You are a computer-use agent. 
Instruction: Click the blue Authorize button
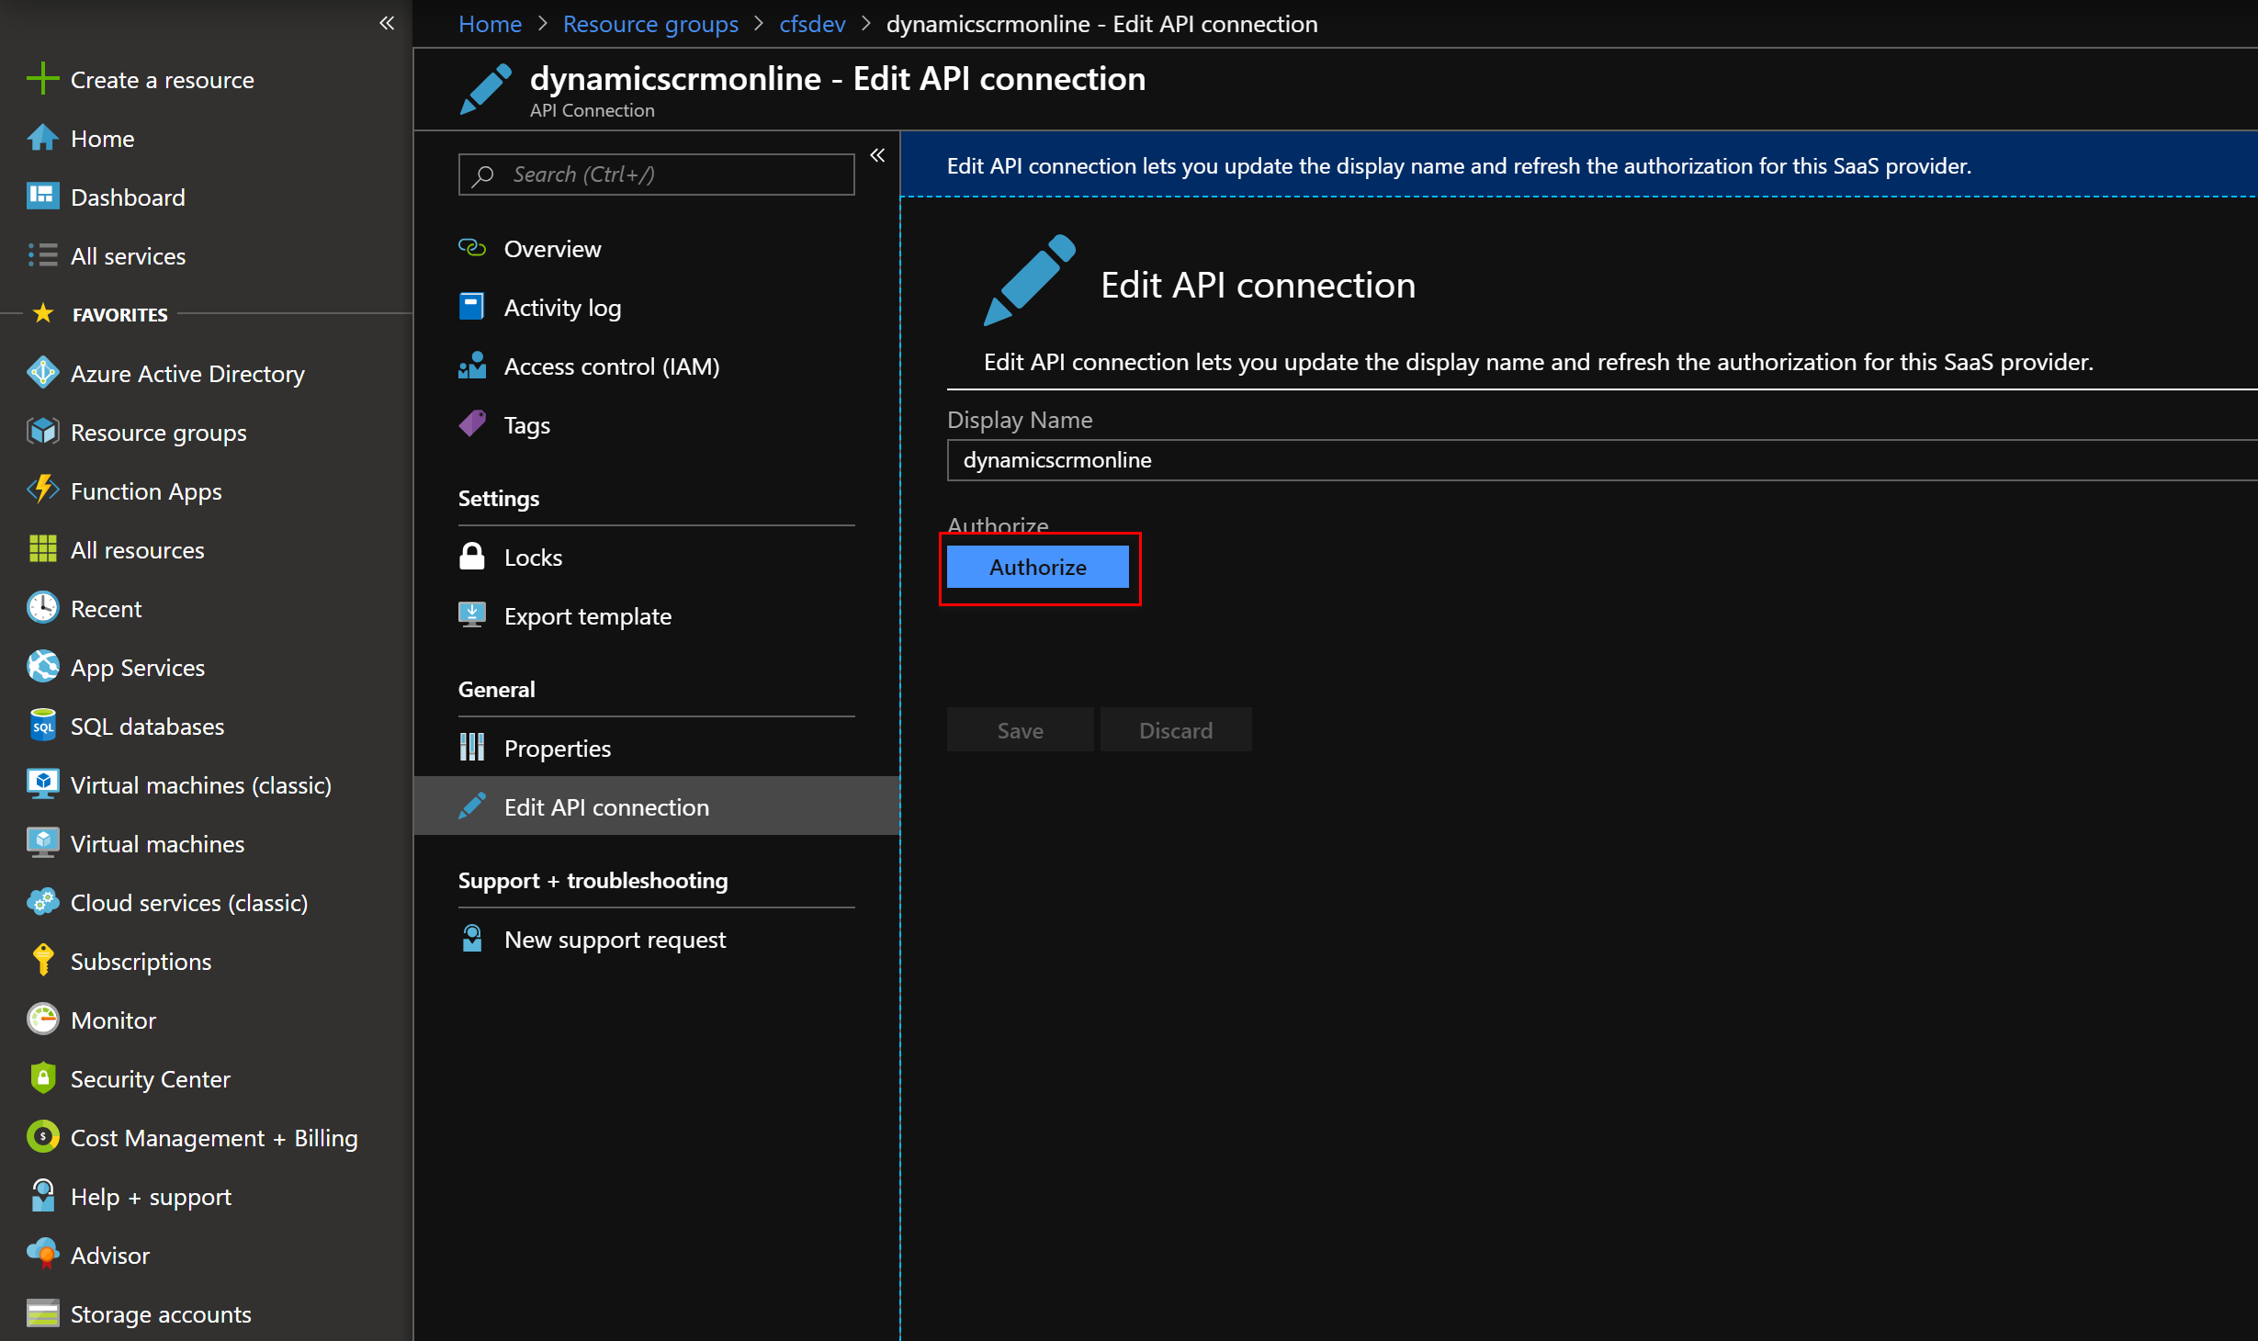click(1038, 568)
